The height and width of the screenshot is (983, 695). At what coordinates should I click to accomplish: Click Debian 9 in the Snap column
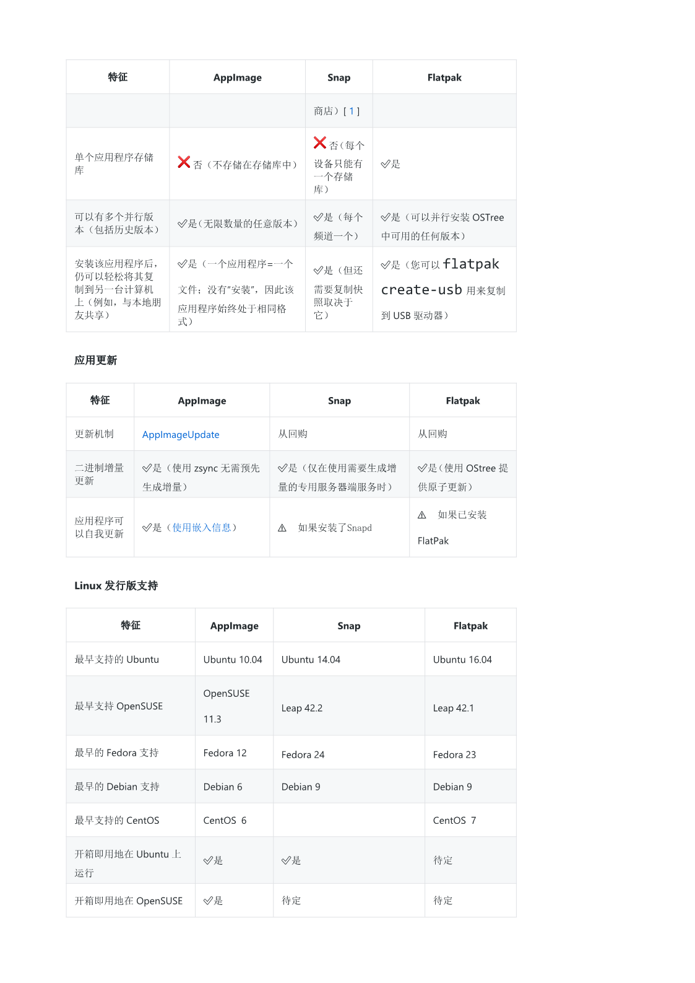point(301,787)
